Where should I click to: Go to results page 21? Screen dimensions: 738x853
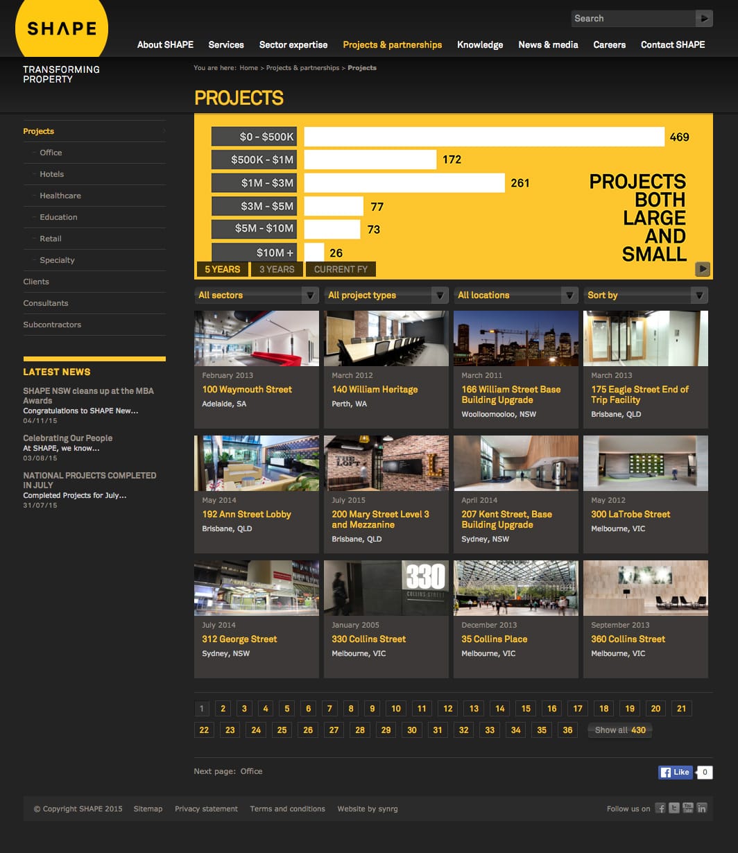(x=681, y=709)
